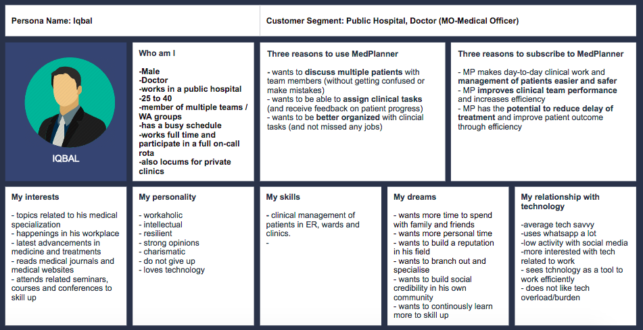
Task: Select My relationship with technology heading
Action: tap(560, 201)
